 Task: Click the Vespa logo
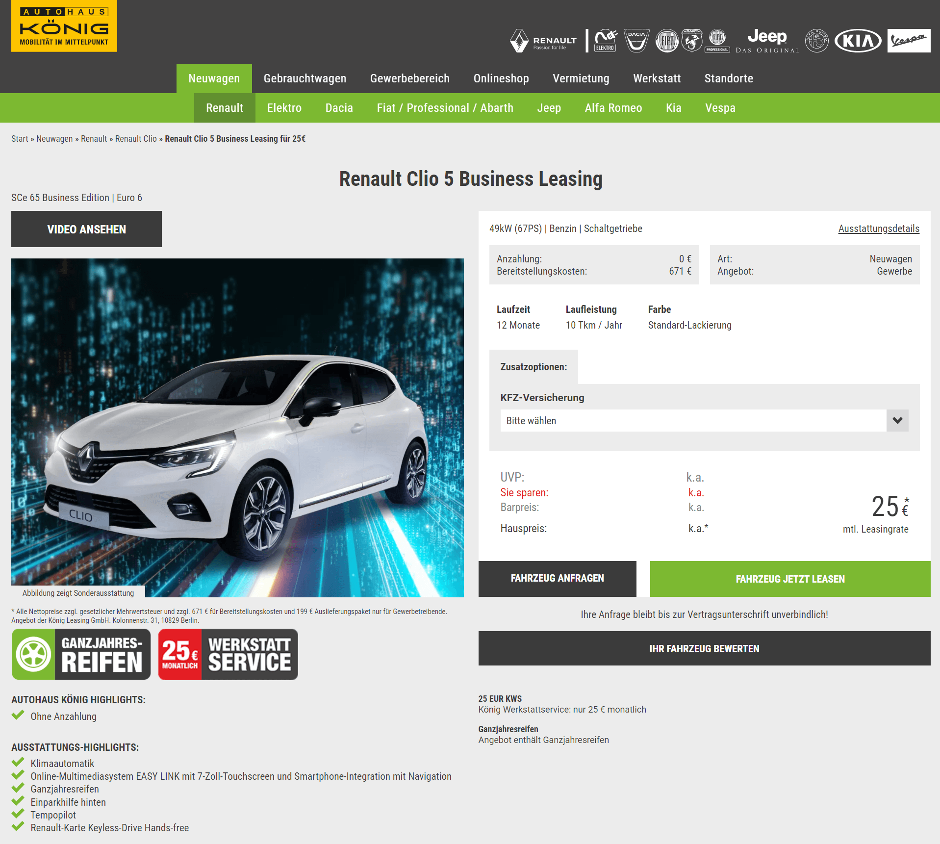tap(909, 41)
